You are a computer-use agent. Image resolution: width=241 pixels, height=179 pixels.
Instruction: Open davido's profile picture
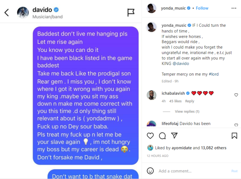pyautogui.click(x=23, y=13)
